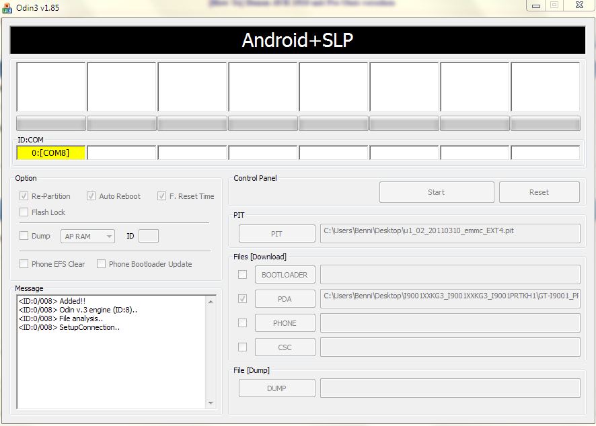Click the 'File analysis..' log line

pos(61,318)
